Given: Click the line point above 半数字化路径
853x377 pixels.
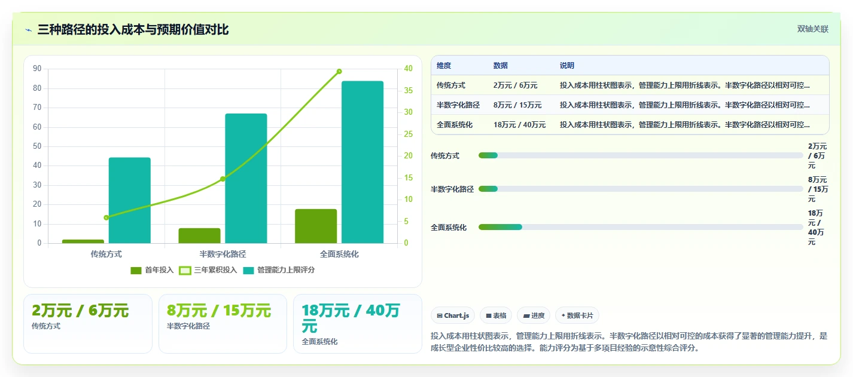Looking at the screenshot, I should 223,179.
